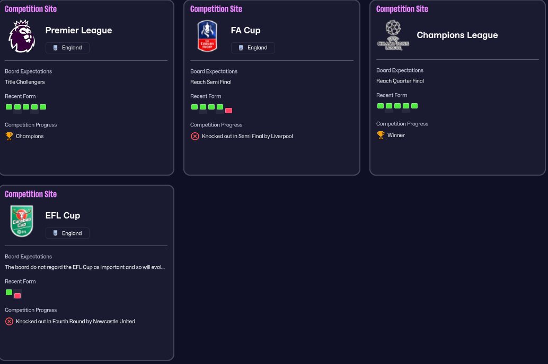Open the EFL Cup competition title
Screen dimensions: 548x364
(x=63, y=216)
